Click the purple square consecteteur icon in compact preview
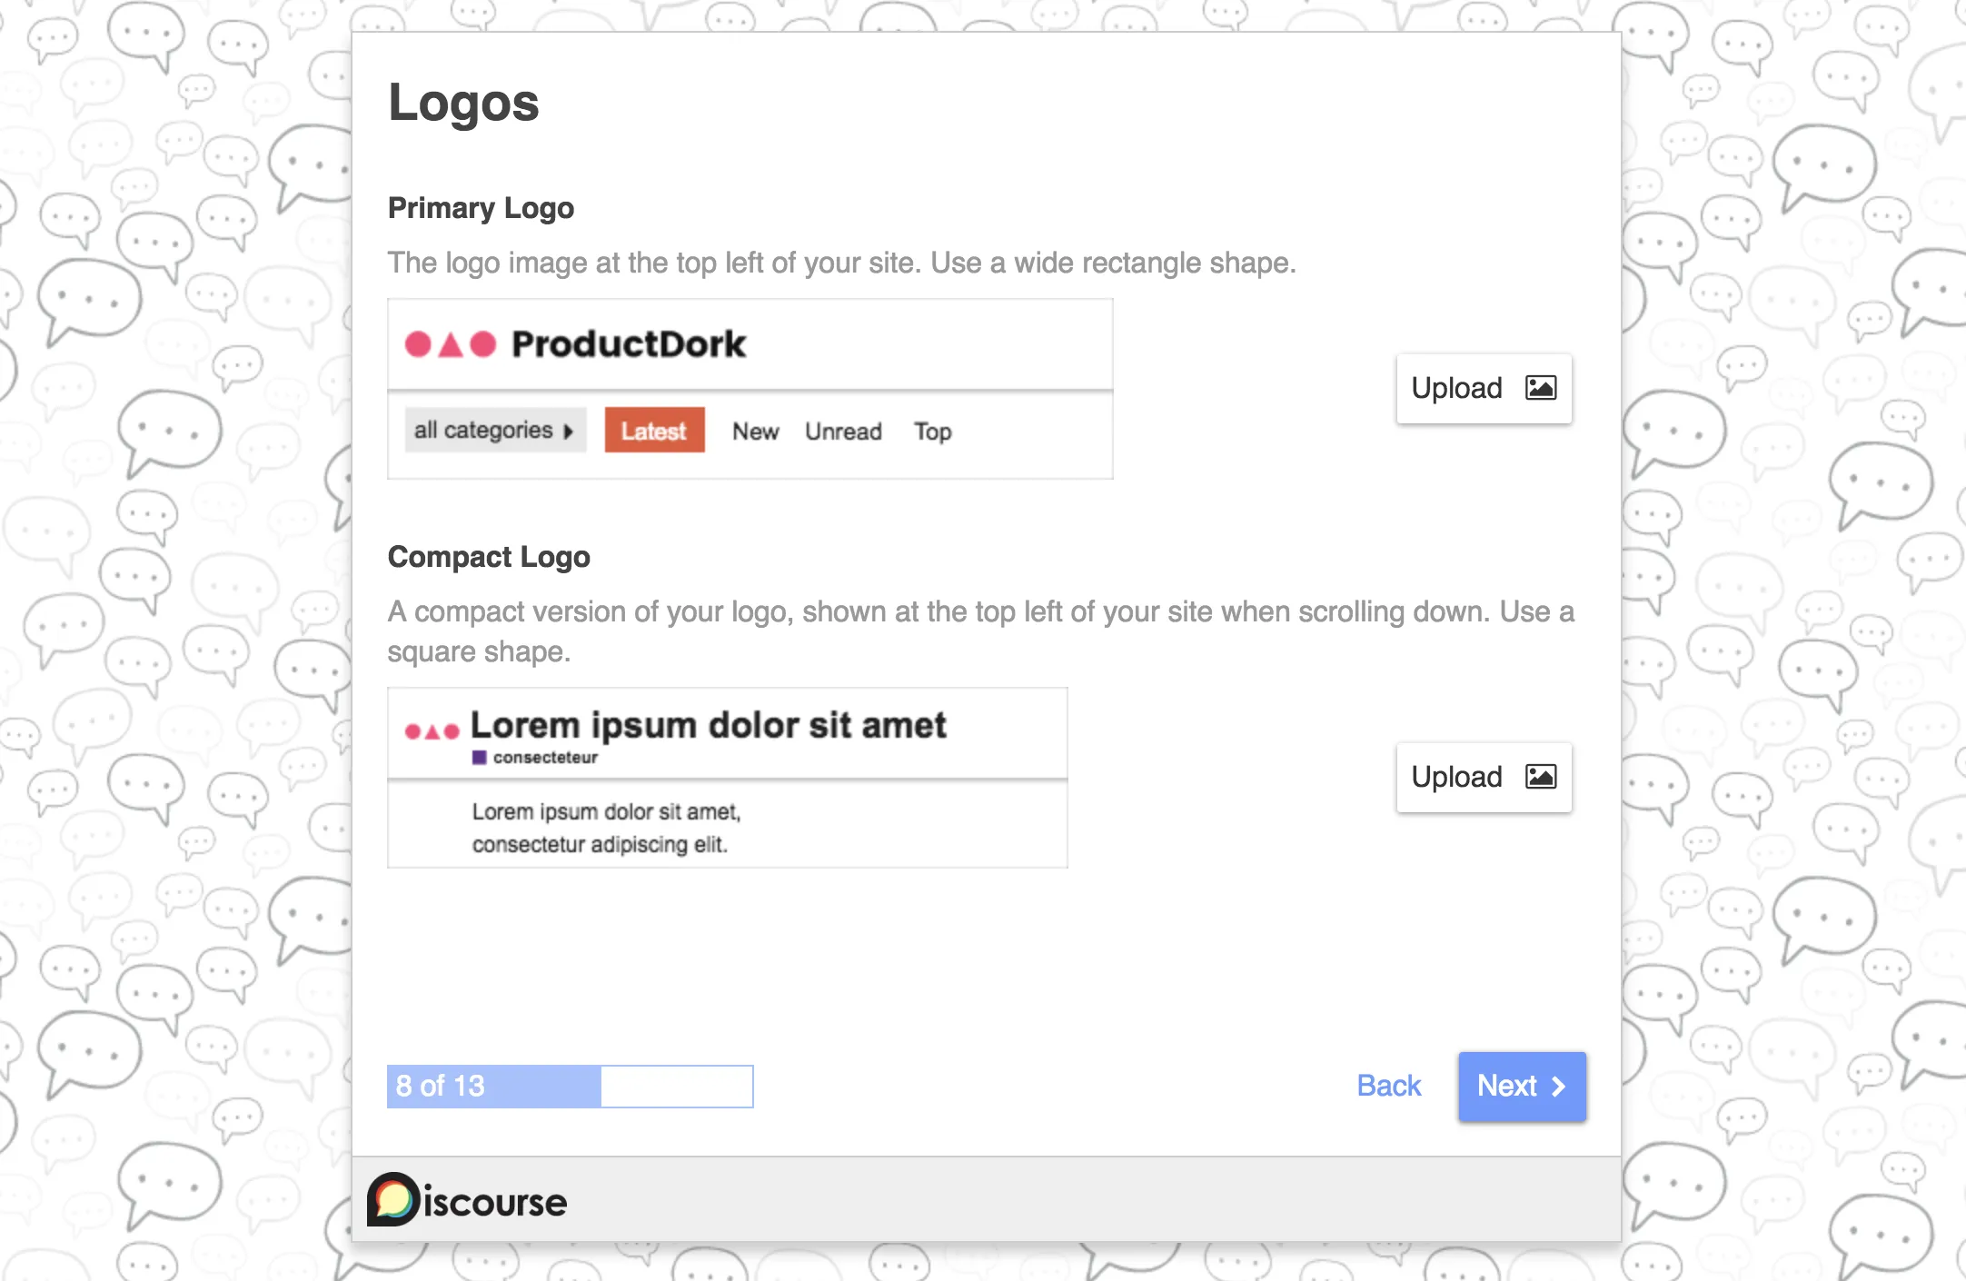The width and height of the screenshot is (1966, 1281). [x=480, y=756]
